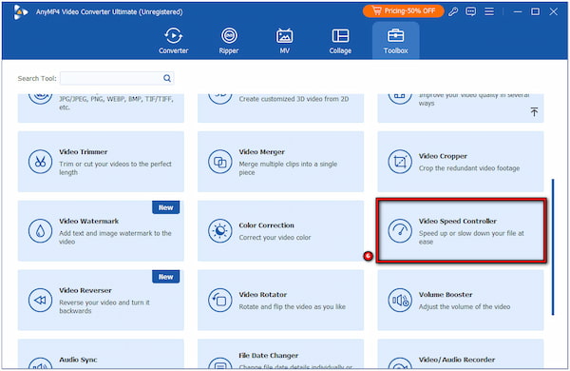
Task: Select the Video Cropper icon
Action: pyautogui.click(x=400, y=162)
